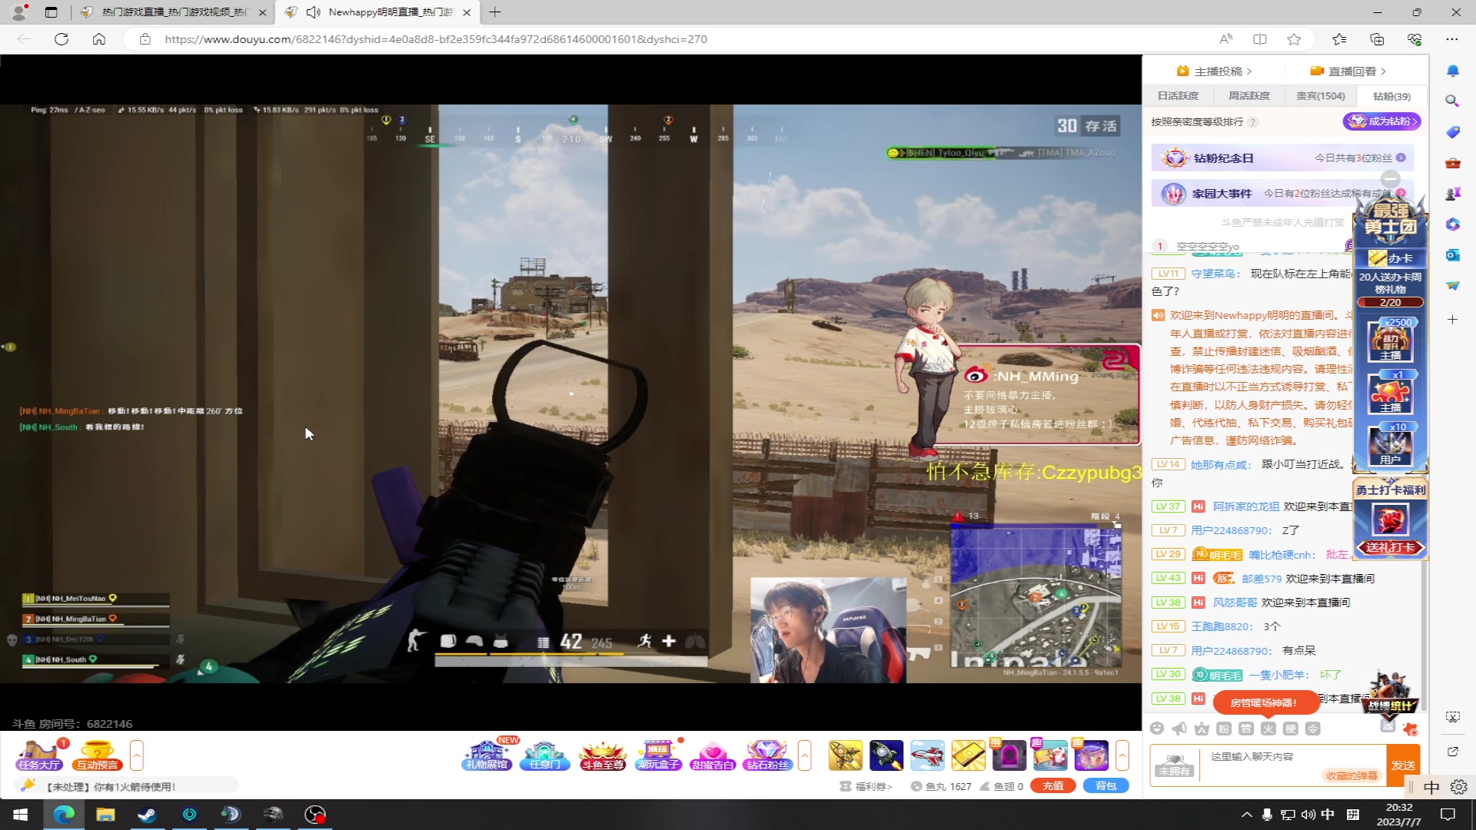The height and width of the screenshot is (830, 1476).
Task: Click the 发送 send button
Action: [1403, 765]
